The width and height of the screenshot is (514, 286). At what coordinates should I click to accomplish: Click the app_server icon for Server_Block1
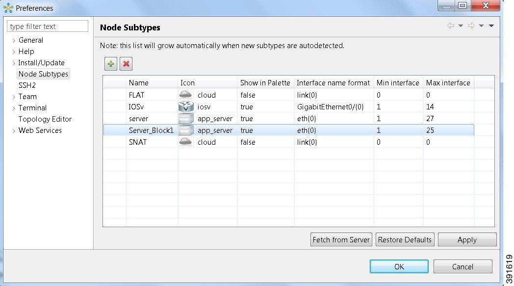(185, 130)
